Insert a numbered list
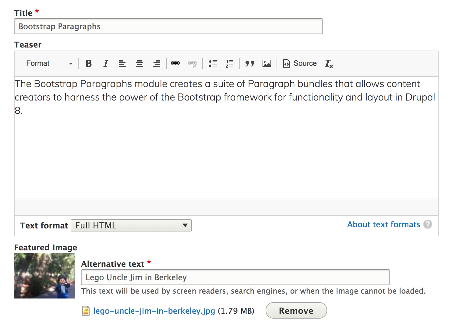This screenshot has width=452, height=332. click(230, 63)
